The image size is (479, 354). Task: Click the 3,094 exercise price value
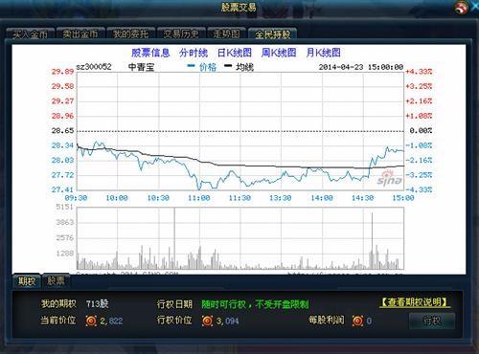pyautogui.click(x=227, y=321)
